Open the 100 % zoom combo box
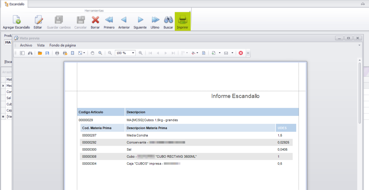Viewport: 369px width, 190px height. pyautogui.click(x=125, y=53)
